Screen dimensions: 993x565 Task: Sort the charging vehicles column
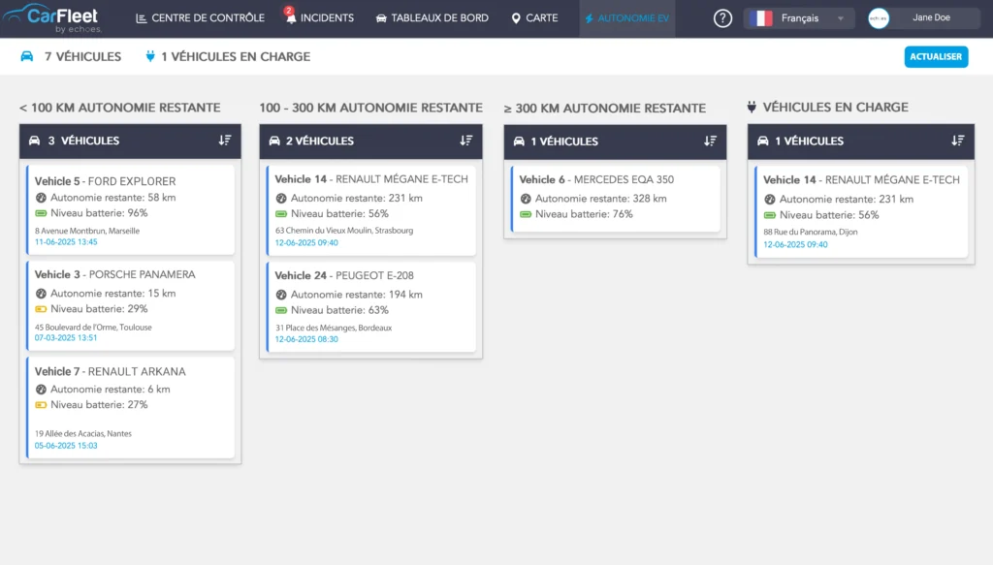point(958,141)
